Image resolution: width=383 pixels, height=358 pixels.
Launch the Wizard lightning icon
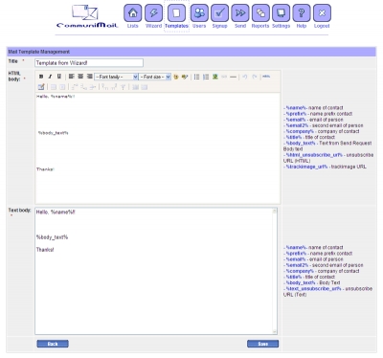[x=153, y=13]
